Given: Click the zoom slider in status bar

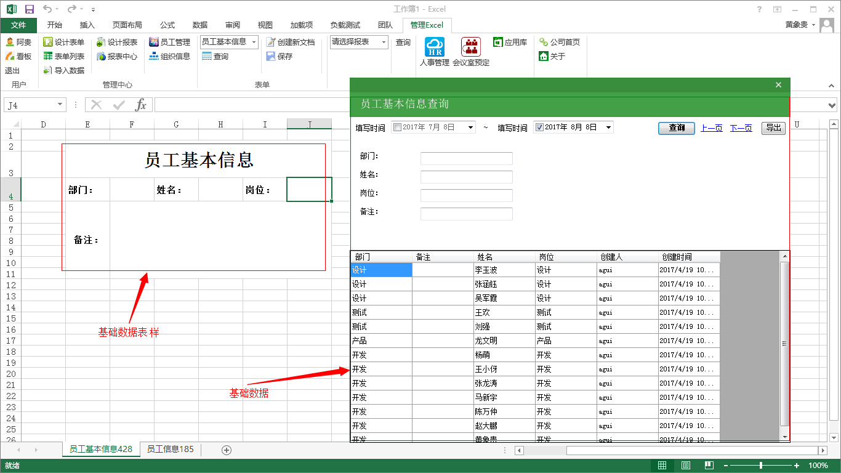Looking at the screenshot, I should coord(761,466).
